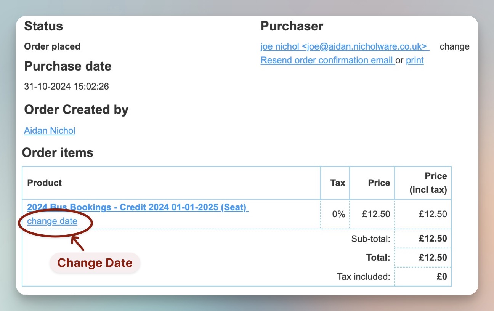Open the Aidan Nichol creator link

coord(50,131)
